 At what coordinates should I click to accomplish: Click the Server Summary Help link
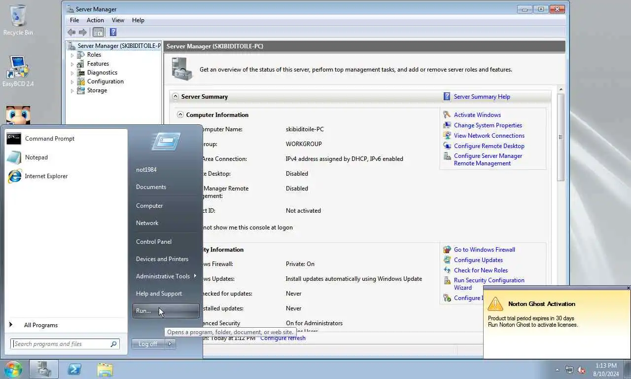[482, 97]
